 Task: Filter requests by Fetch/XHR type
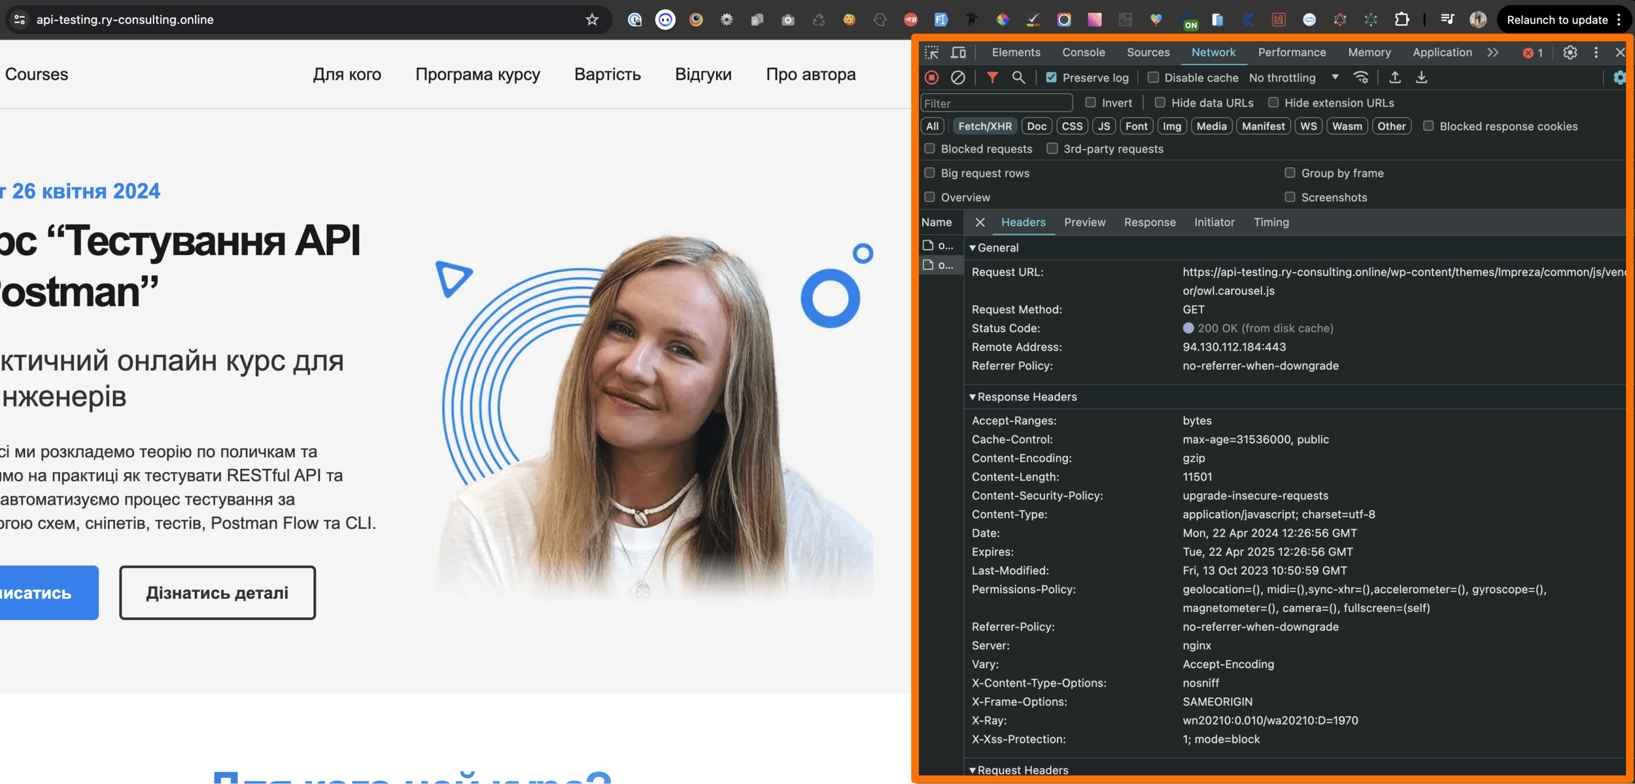coord(984,126)
